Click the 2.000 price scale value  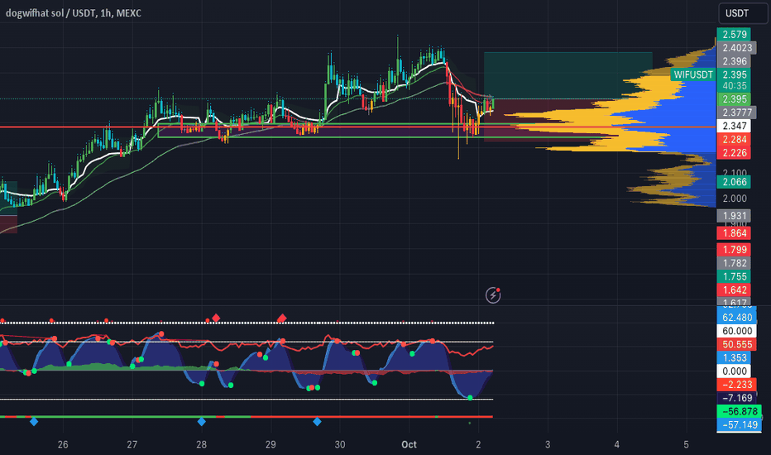735,199
